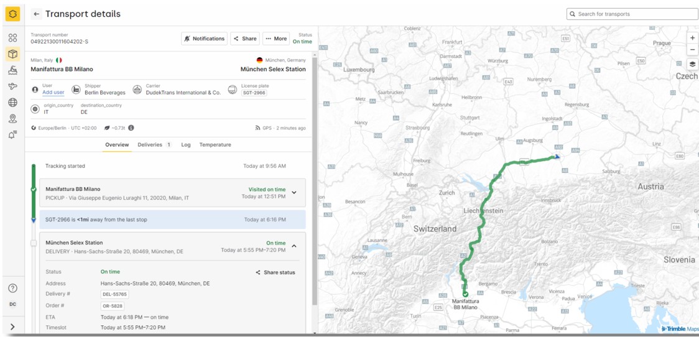Expand the sidebar with bottom chevron
Viewport: 699px width, 339px height.
tap(12, 327)
